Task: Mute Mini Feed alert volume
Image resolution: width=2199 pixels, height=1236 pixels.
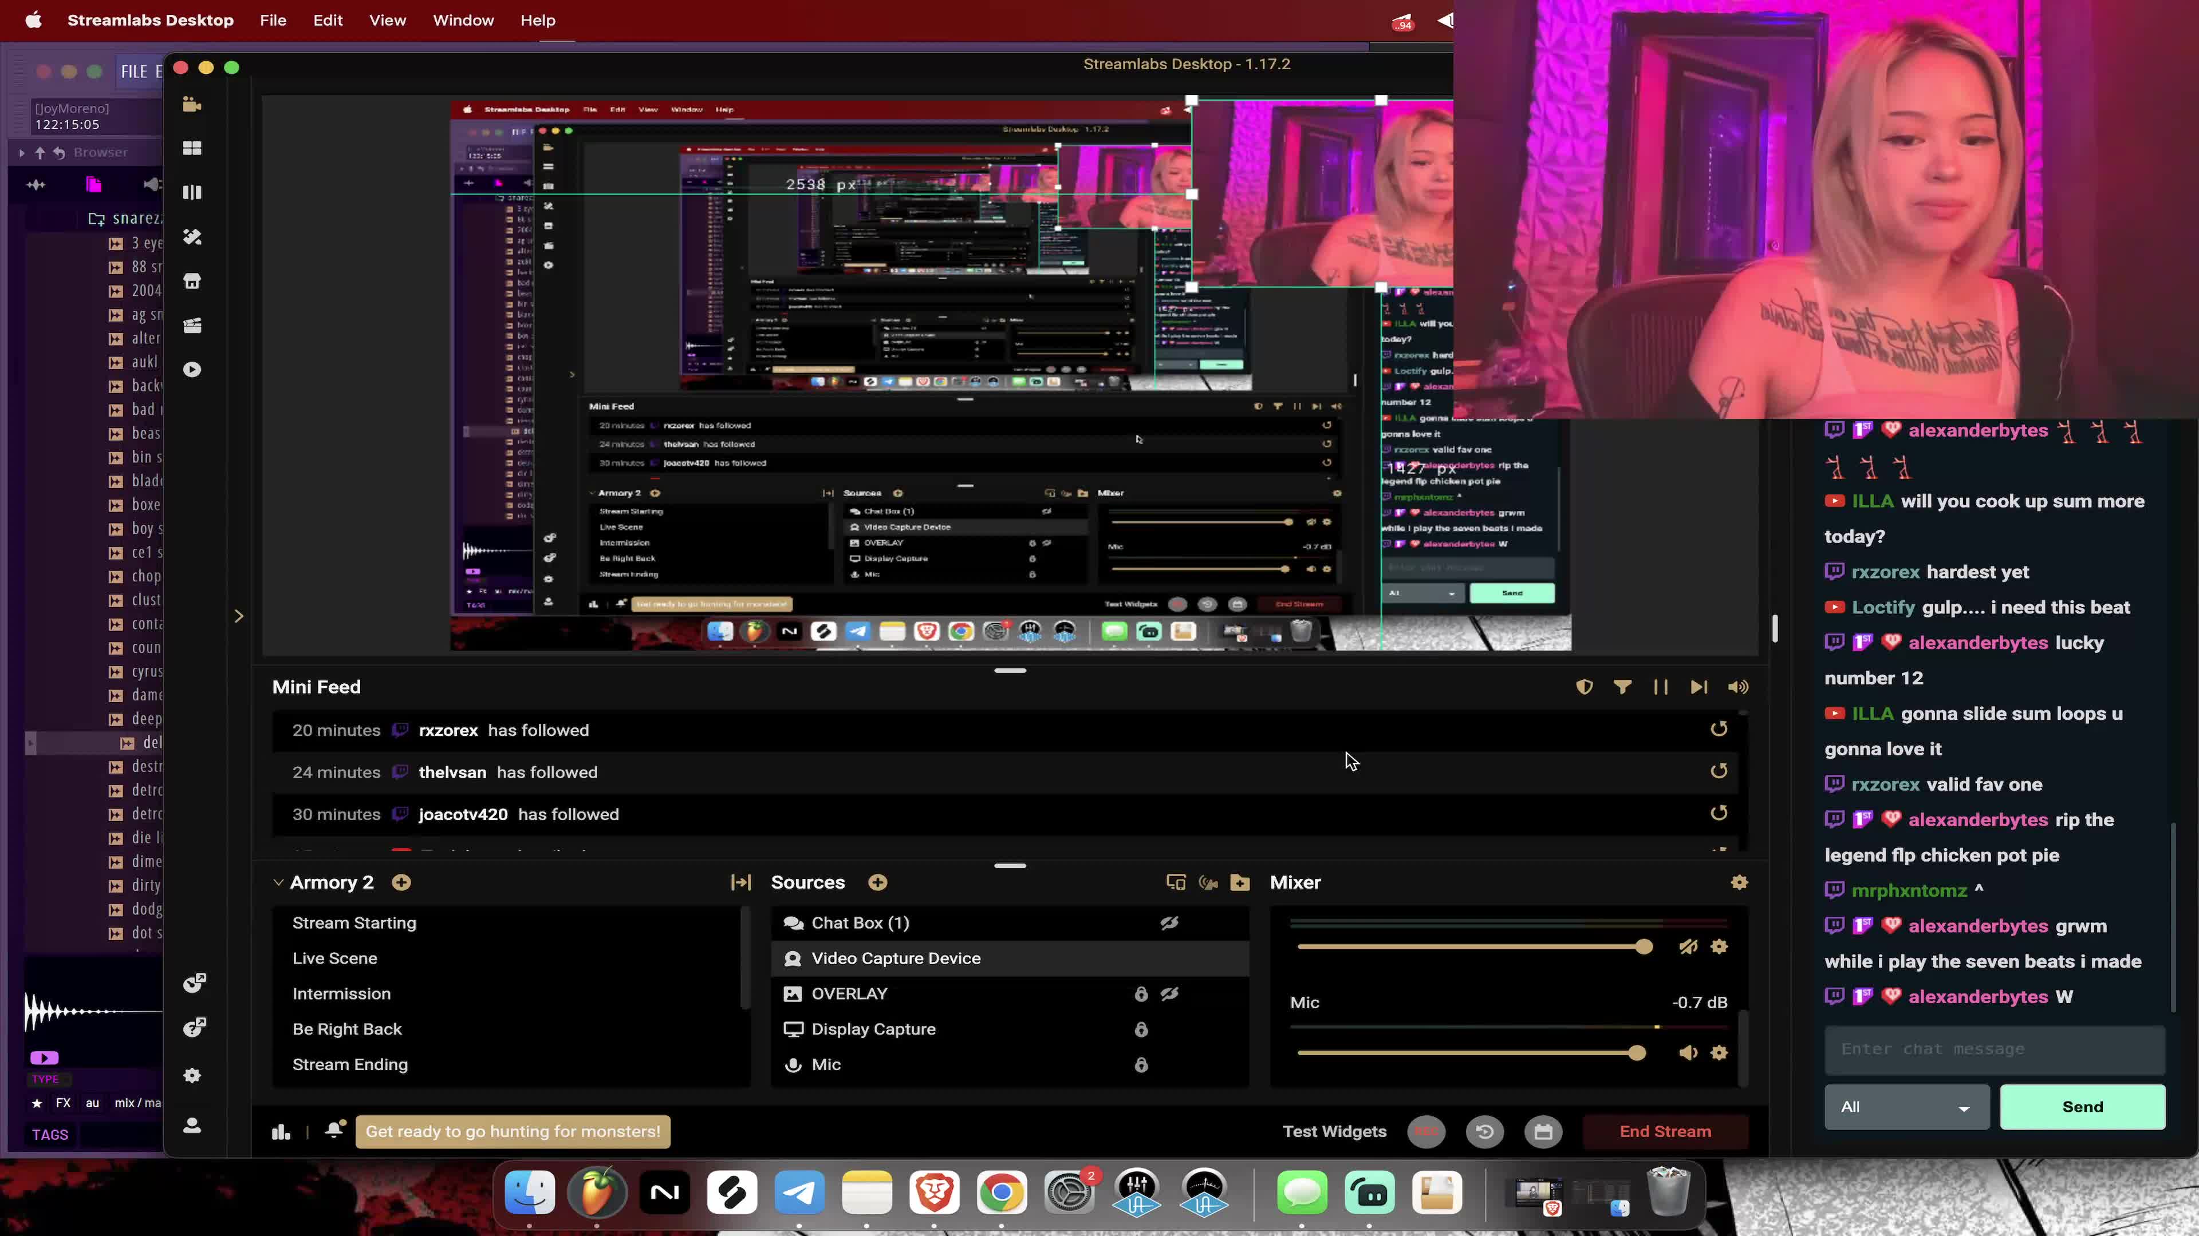Action: click(x=1738, y=687)
